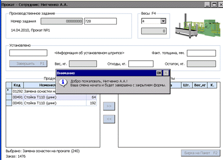The image size is (223, 160).
Task: Click the info icon in the dialog
Action: [x=63, y=83]
